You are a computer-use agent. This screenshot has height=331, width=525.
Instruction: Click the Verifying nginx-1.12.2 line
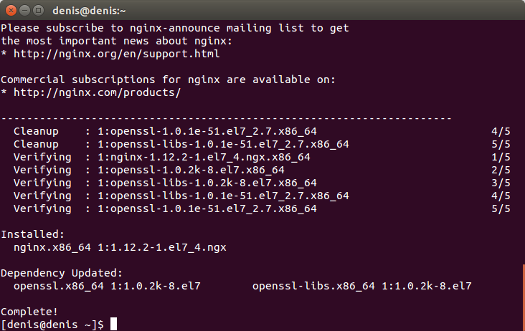tap(262, 157)
